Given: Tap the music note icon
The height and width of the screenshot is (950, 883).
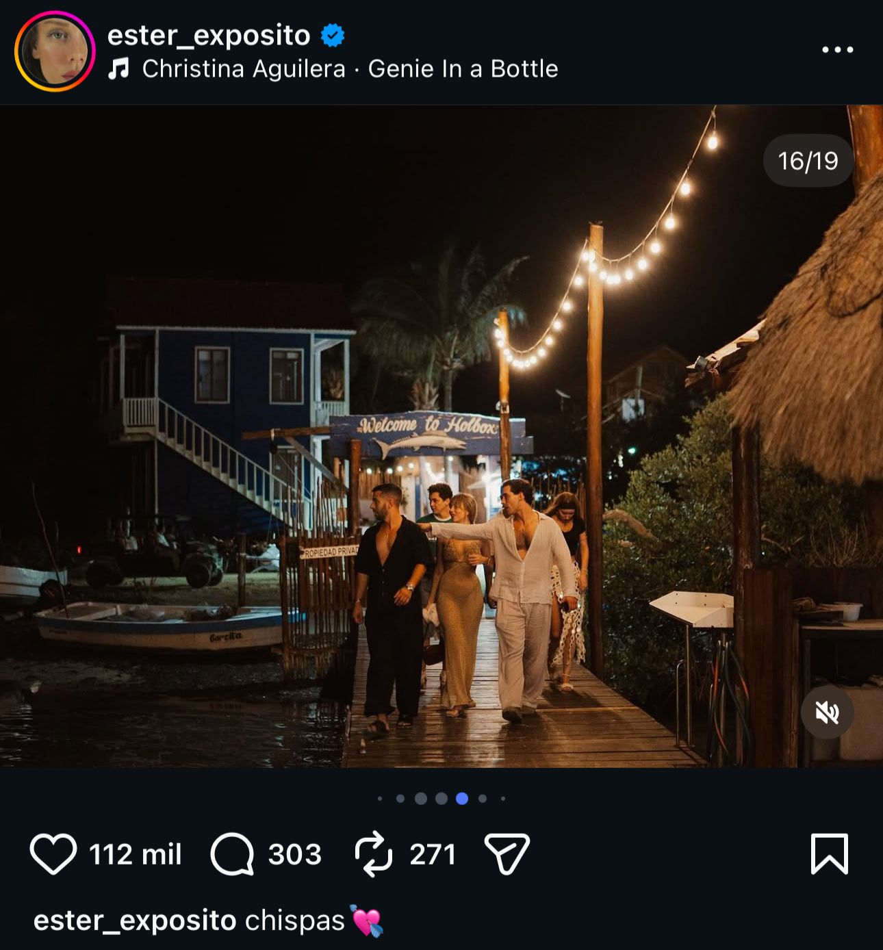Looking at the screenshot, I should click(x=119, y=68).
